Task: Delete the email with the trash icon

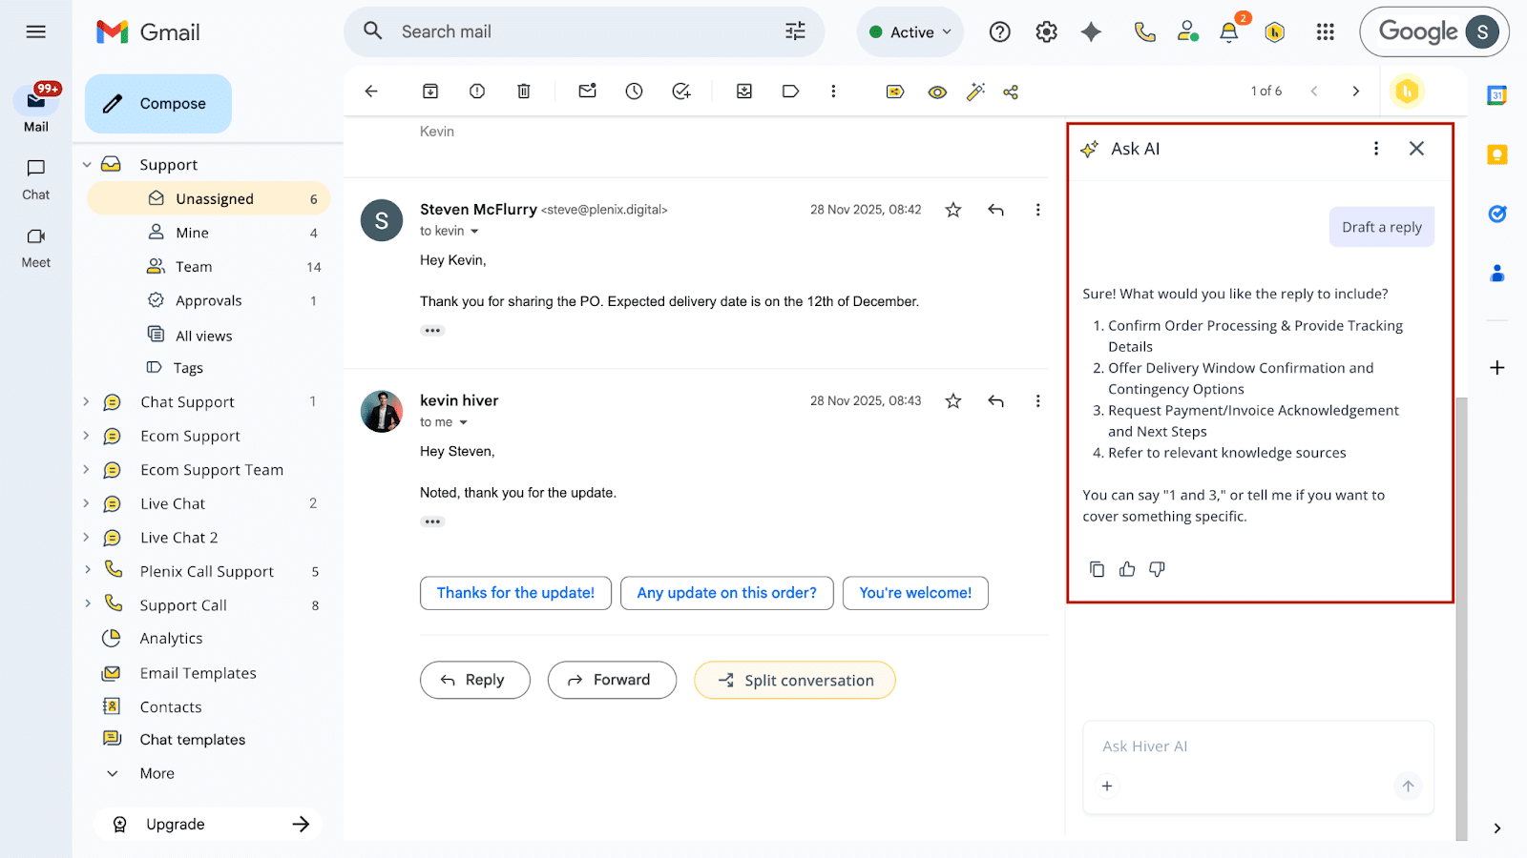Action: pyautogui.click(x=524, y=92)
